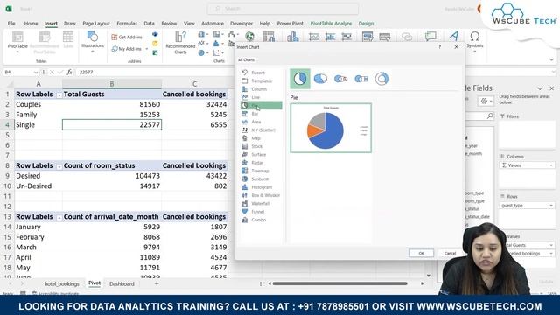Click OK in Insert Chart dialog
Image resolution: width=560 pixels, height=315 pixels.
422,253
